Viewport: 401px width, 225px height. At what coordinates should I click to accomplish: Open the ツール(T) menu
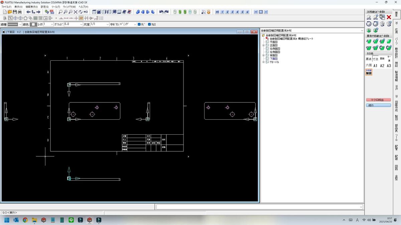pyautogui.click(x=56, y=7)
